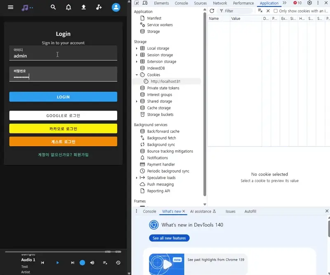Collapse the Cookies tree item
The height and width of the screenshot is (275, 330).
coord(137,75)
